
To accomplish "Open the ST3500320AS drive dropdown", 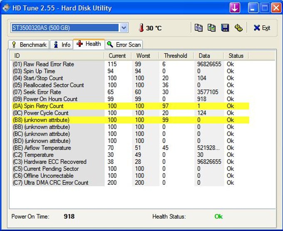I will pos(124,27).
